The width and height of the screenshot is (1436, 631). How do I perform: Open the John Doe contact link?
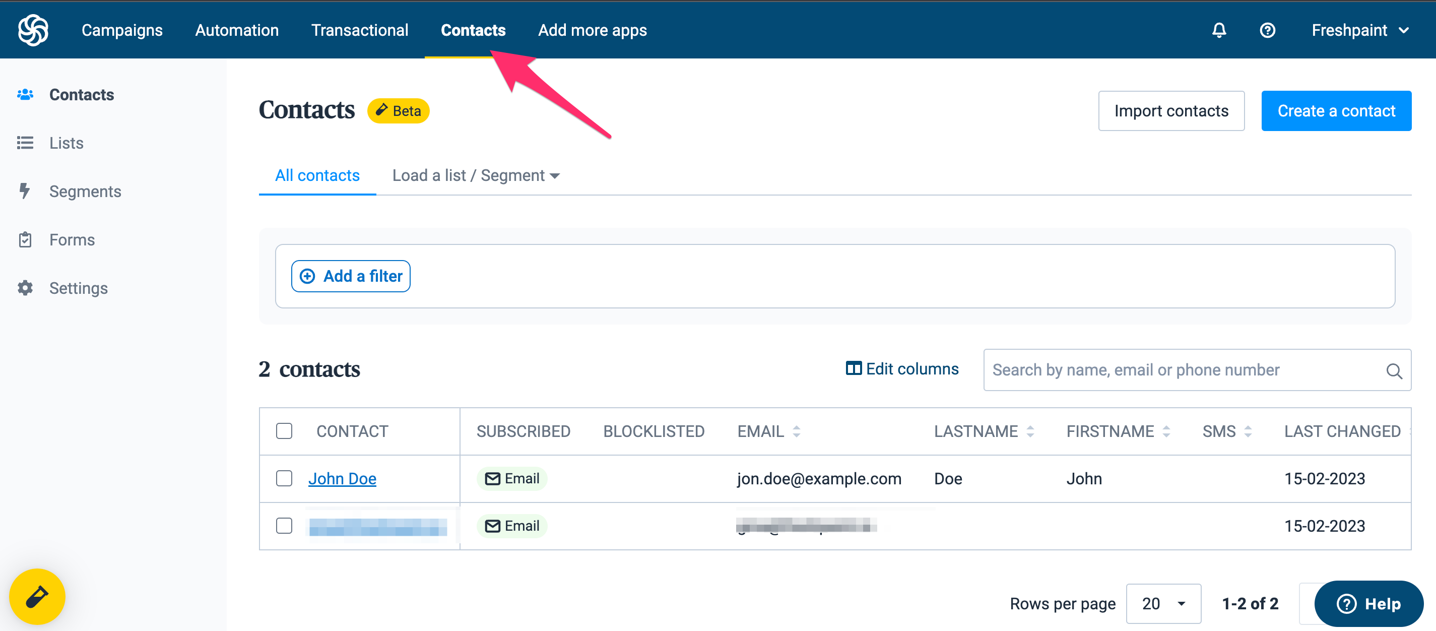tap(342, 478)
